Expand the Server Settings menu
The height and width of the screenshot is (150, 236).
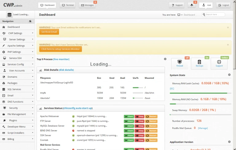point(17,39)
